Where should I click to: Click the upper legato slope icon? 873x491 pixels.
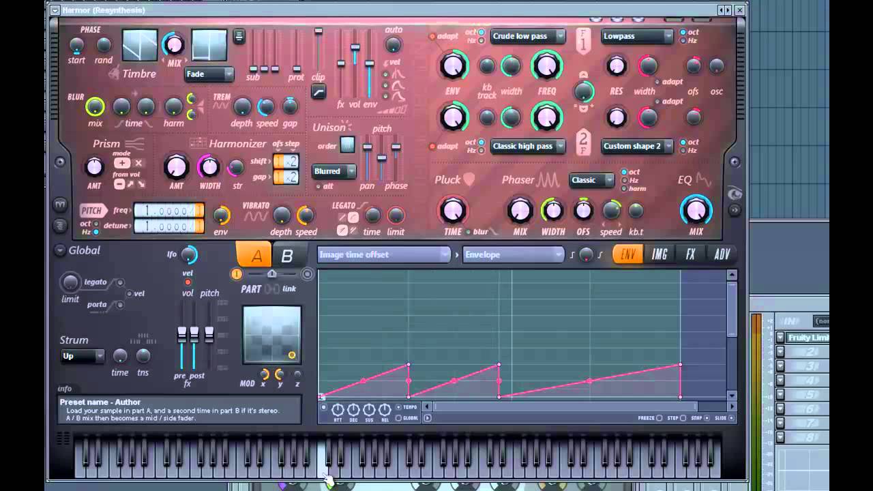click(353, 217)
